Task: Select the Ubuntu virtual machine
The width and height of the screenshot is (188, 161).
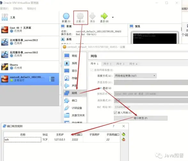Action: (x=29, y=67)
